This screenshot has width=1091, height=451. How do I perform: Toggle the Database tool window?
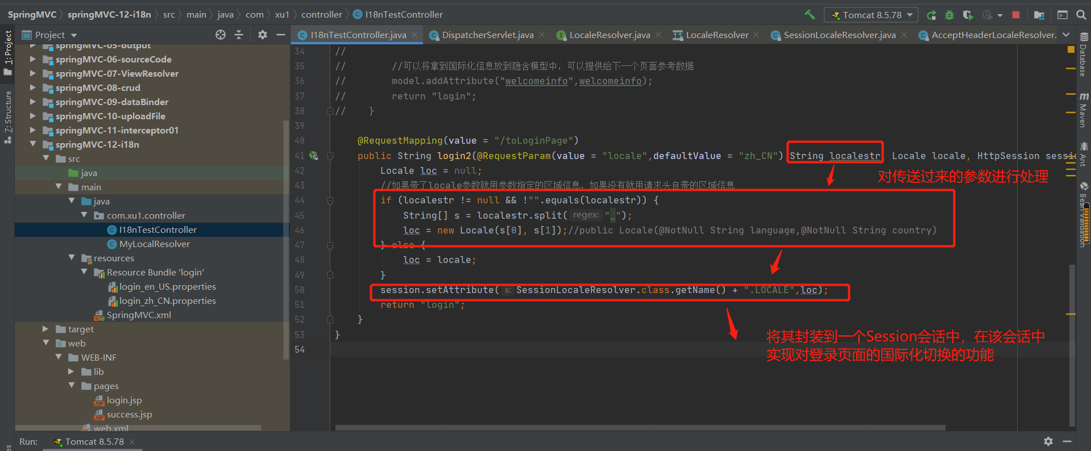click(1084, 55)
